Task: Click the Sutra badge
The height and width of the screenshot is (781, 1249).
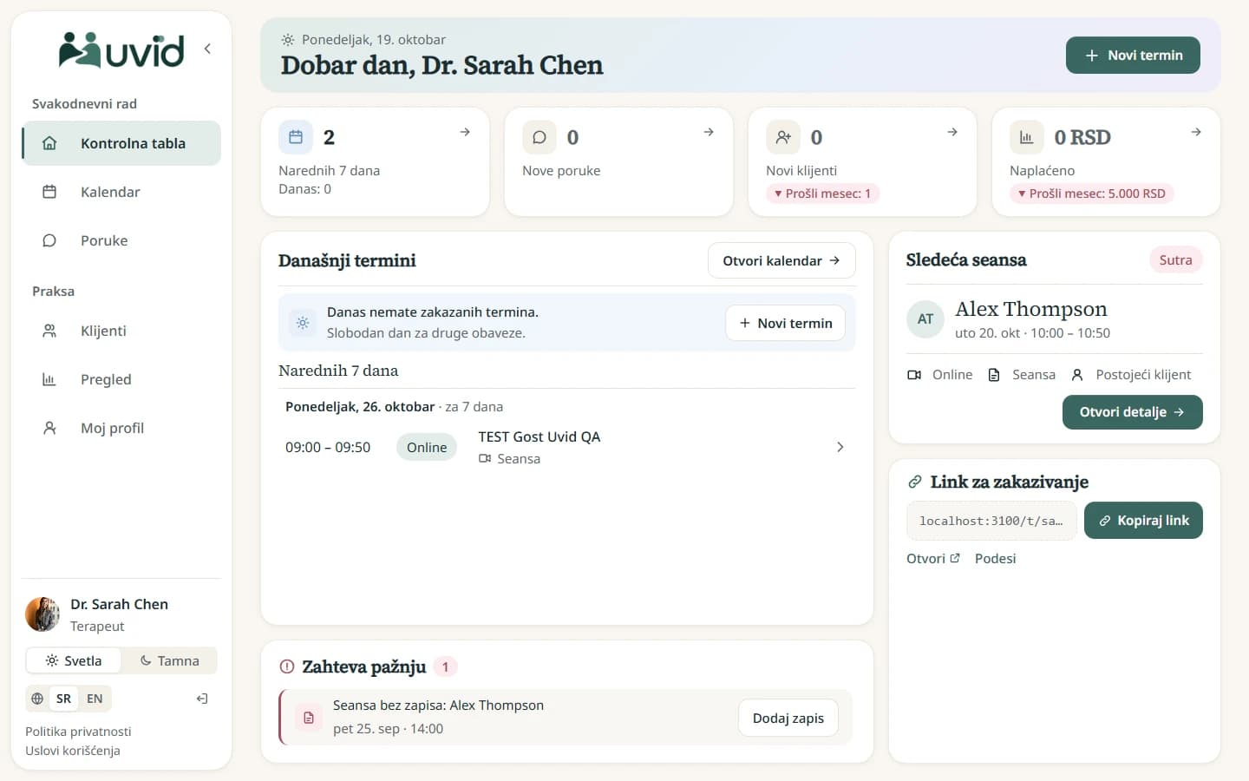Action: tap(1175, 259)
